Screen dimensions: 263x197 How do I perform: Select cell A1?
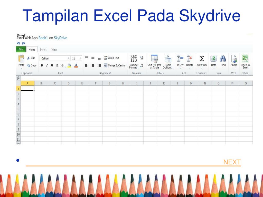tap(27, 88)
